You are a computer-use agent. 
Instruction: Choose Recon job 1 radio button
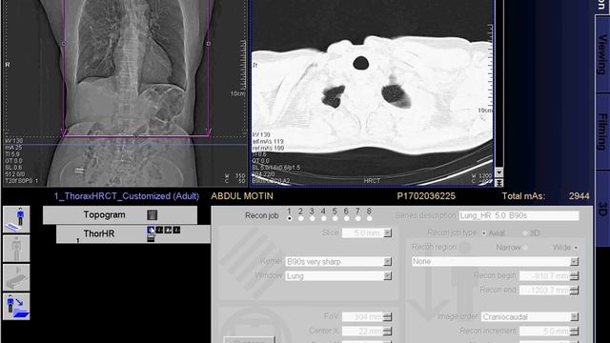point(290,218)
